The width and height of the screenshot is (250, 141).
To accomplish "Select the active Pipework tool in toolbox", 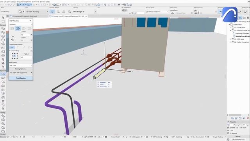I will tap(3, 74).
